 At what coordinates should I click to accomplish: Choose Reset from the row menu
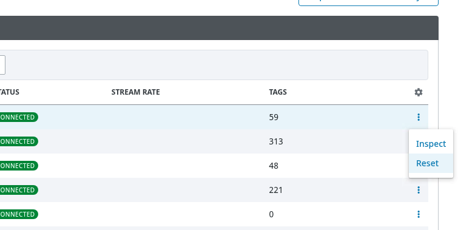pos(431,163)
